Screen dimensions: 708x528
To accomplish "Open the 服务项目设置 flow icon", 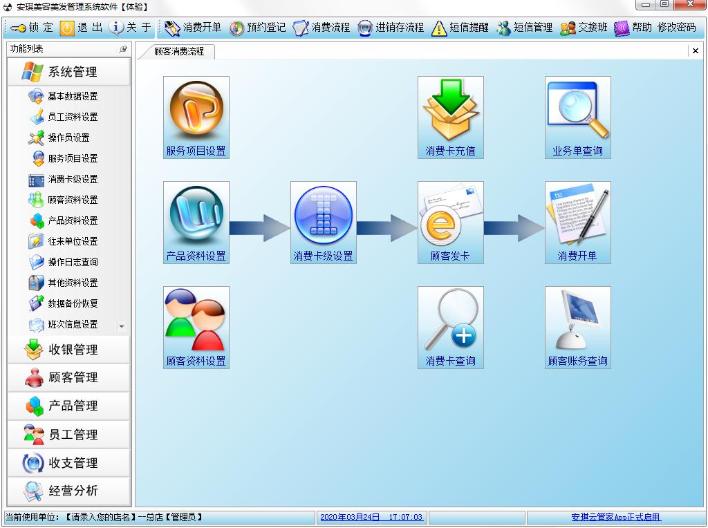I will pos(196,117).
